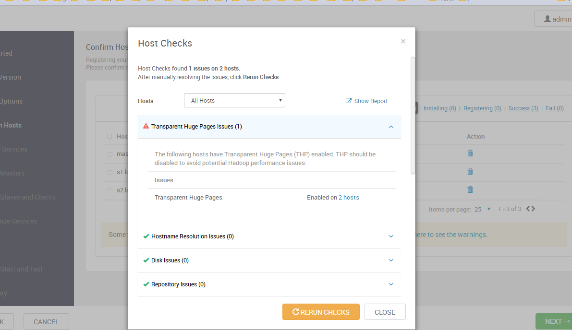
Task: Select the Options wizard step
Action: coord(12,101)
